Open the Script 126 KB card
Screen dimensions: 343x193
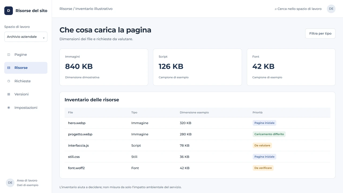[x=197, y=67]
